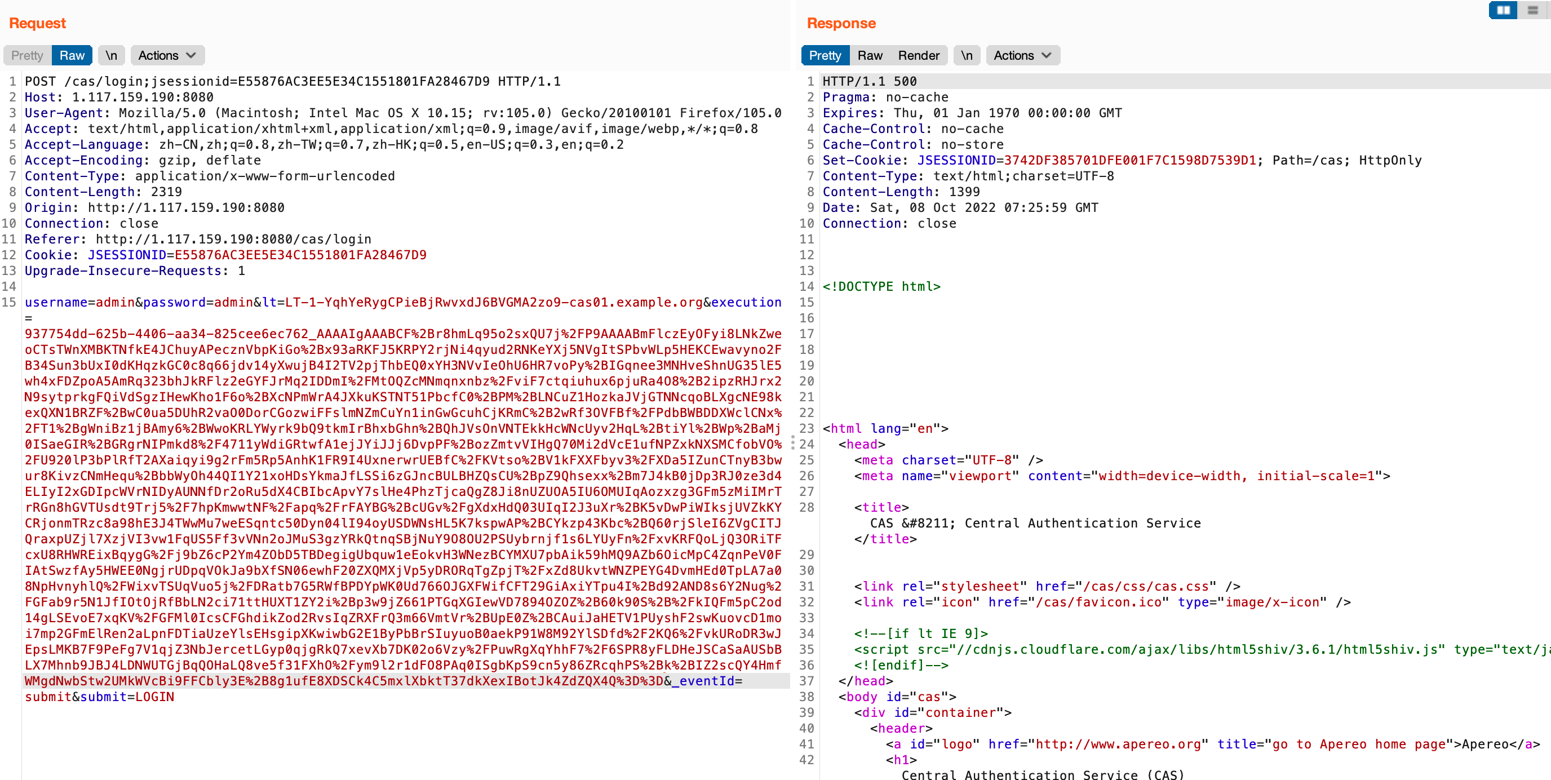Viewport: 1551px width, 780px height.
Task: Switch to side-by-side split layout icon
Action: [1503, 10]
